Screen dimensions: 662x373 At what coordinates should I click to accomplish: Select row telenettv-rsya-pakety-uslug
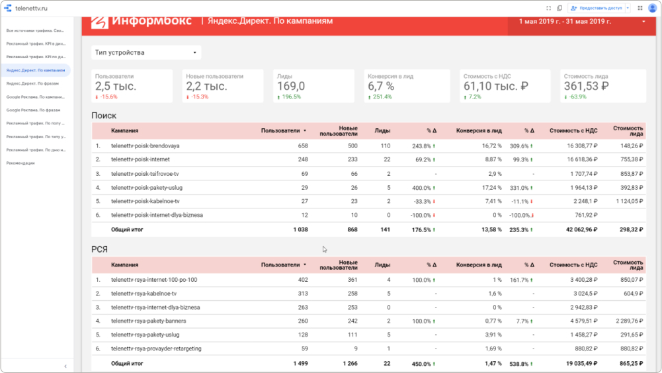368,335
